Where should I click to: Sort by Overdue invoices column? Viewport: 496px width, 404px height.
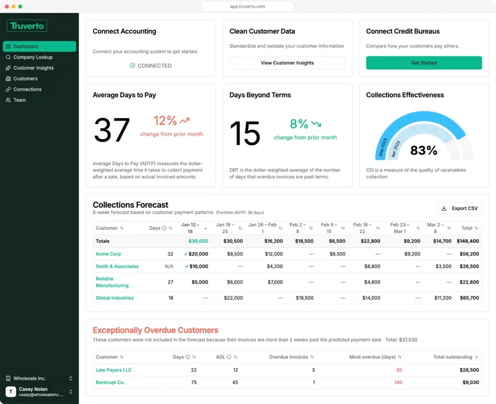pyautogui.click(x=312, y=357)
